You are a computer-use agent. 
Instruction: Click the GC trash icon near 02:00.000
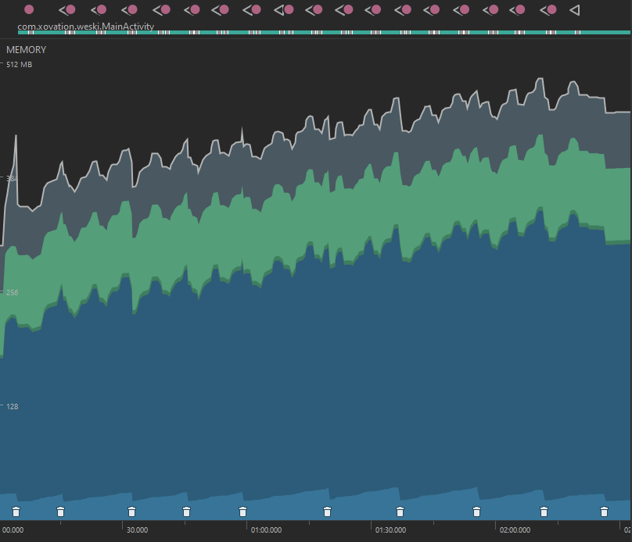pyautogui.click(x=544, y=512)
